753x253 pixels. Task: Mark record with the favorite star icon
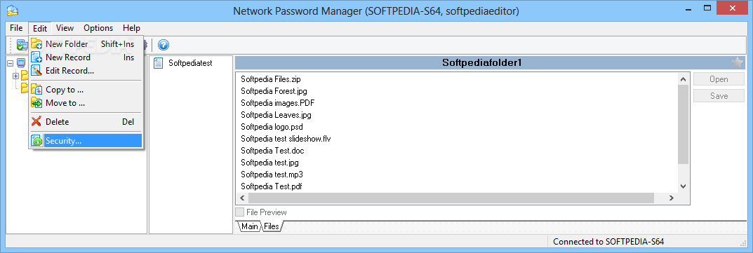[737, 62]
